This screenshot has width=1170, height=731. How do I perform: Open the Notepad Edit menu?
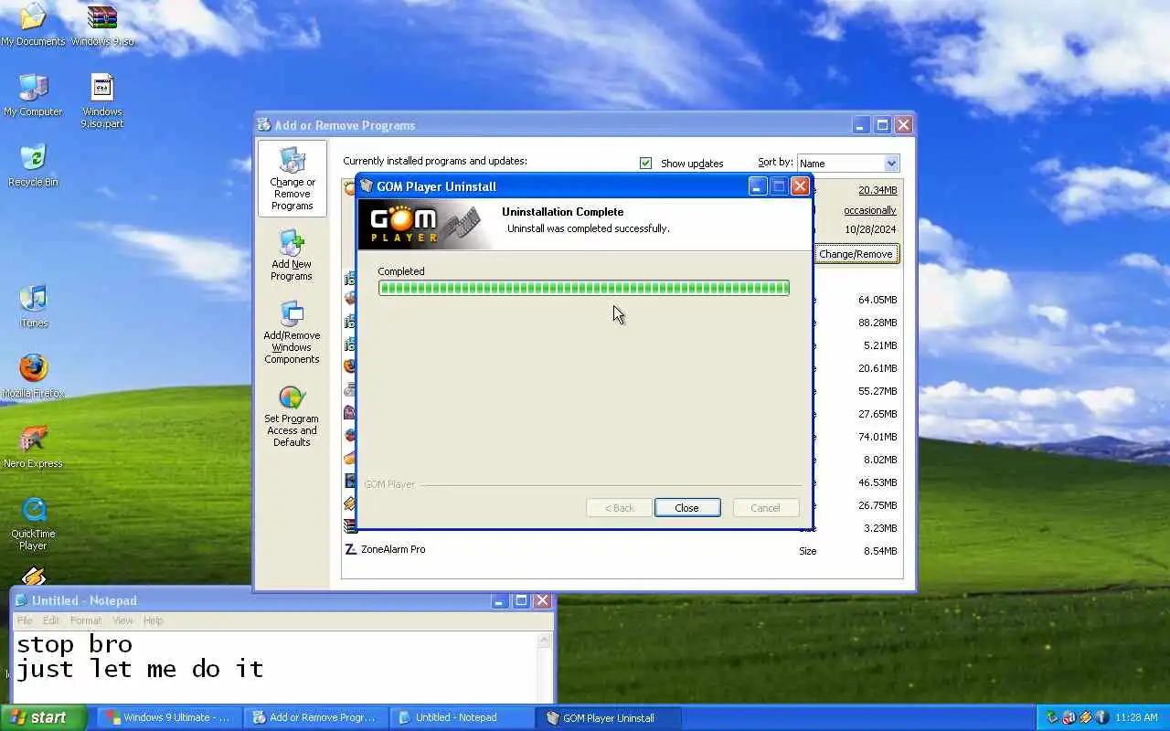pos(50,620)
